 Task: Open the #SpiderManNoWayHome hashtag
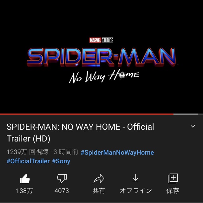pos(117,152)
